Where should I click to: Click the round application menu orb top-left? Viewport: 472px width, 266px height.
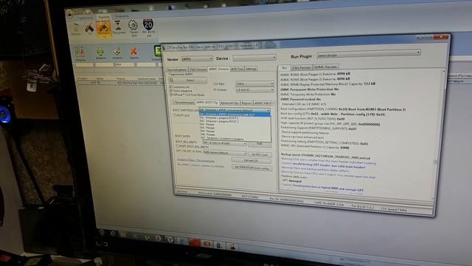tap(70, 14)
